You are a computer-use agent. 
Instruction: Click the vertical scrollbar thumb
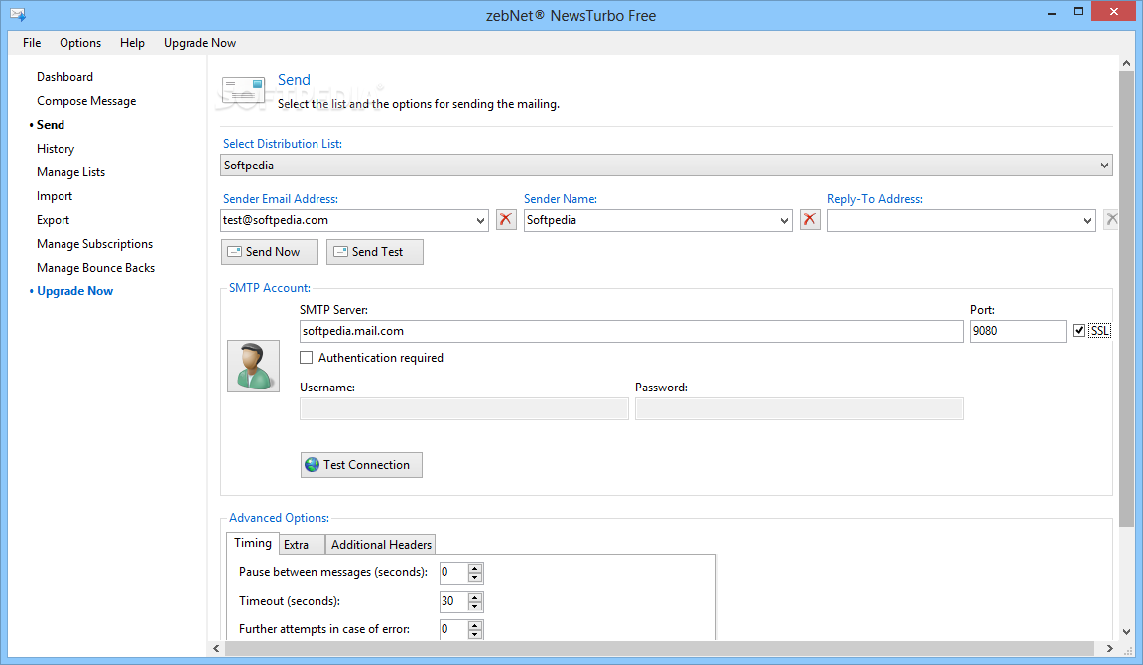(1126, 299)
